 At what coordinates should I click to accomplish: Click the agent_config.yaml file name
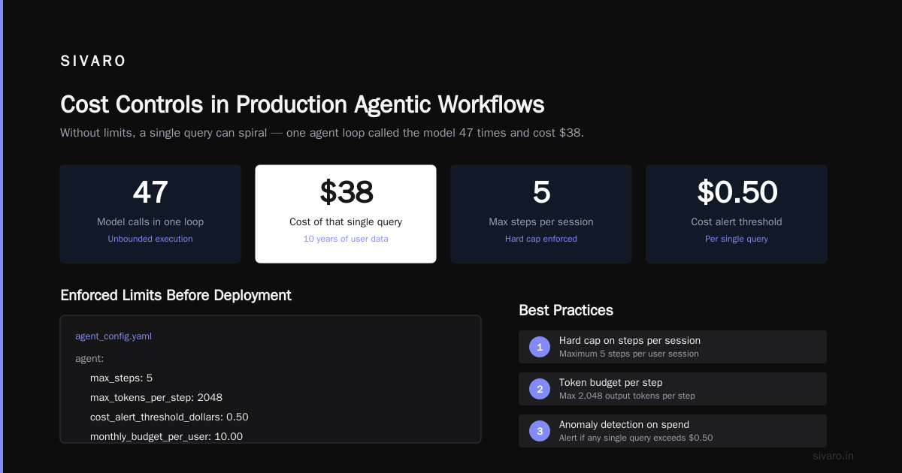pos(114,336)
